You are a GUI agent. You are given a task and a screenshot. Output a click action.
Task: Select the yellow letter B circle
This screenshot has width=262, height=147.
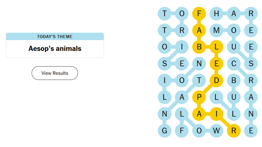coord(199,47)
